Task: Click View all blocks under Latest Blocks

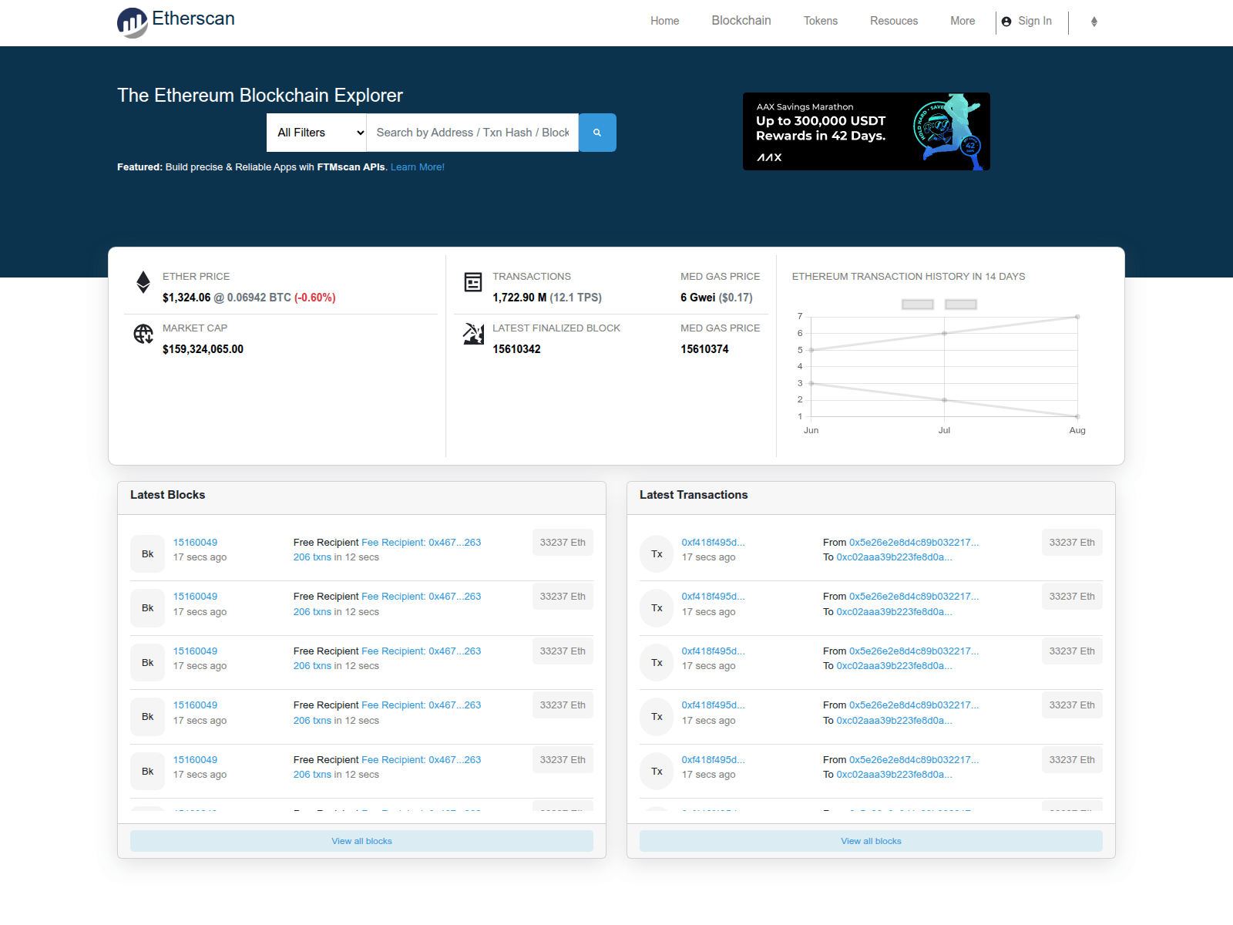Action: [361, 841]
